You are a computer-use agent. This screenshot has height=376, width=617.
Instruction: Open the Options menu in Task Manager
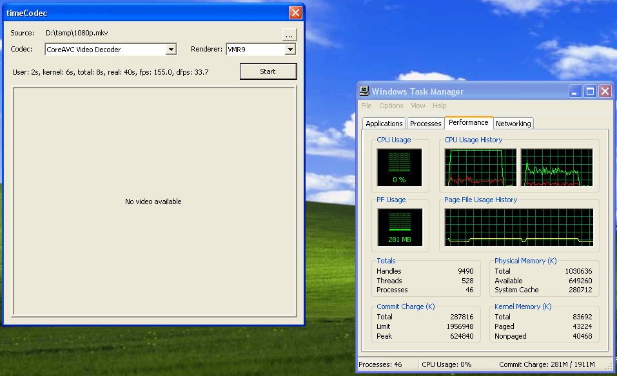[391, 106]
